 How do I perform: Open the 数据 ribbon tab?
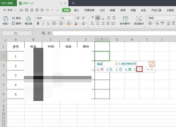point(113,10)
